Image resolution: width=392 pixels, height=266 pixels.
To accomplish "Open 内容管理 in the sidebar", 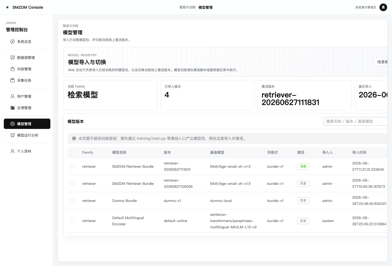I will click(27, 69).
